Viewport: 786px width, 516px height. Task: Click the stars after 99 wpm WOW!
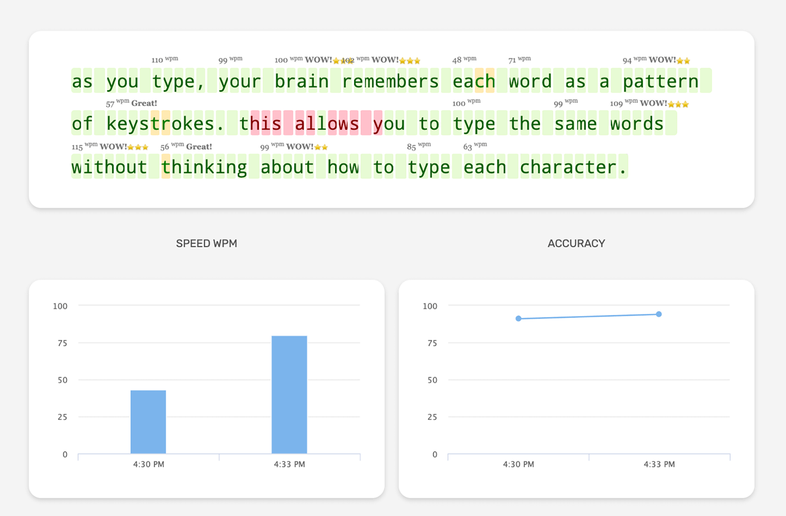tap(321, 147)
